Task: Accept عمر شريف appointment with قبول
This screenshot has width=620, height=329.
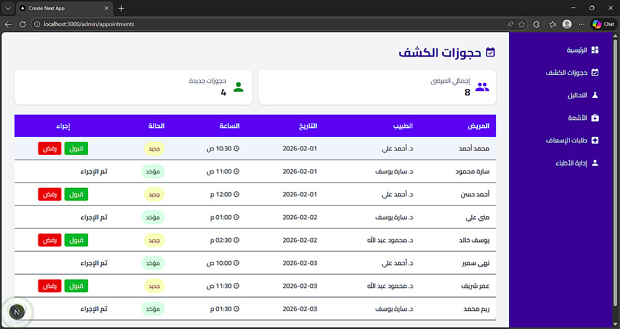Action: [76, 286]
